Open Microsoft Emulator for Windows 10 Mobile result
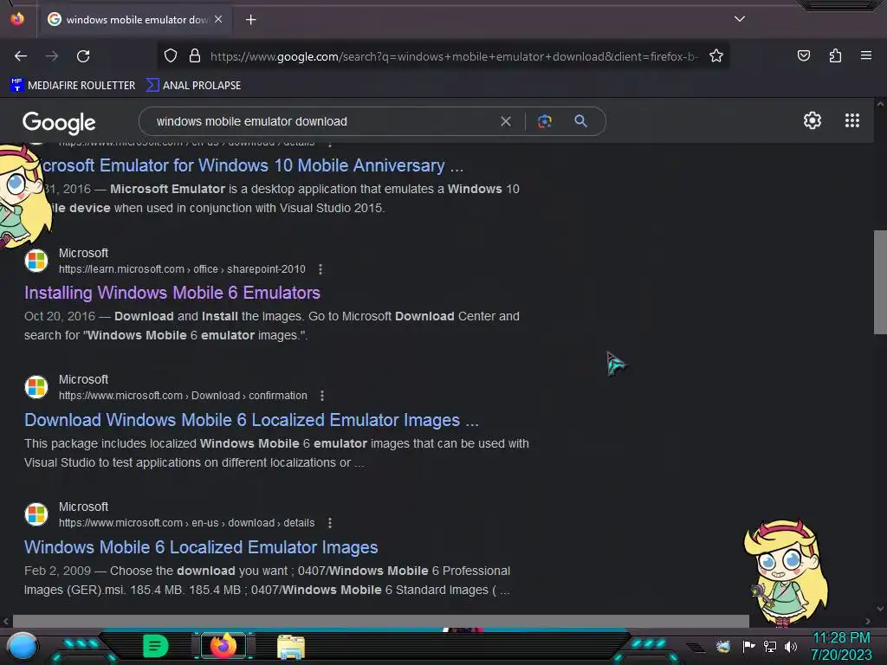The height and width of the screenshot is (665, 887). [x=252, y=165]
